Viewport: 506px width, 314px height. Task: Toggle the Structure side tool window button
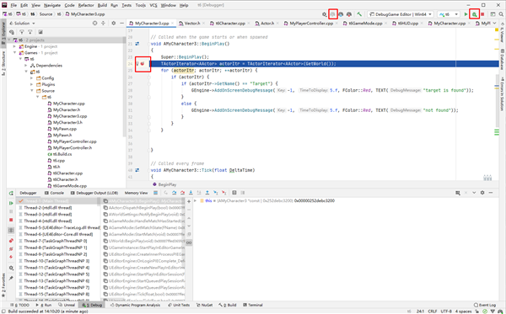(3, 63)
